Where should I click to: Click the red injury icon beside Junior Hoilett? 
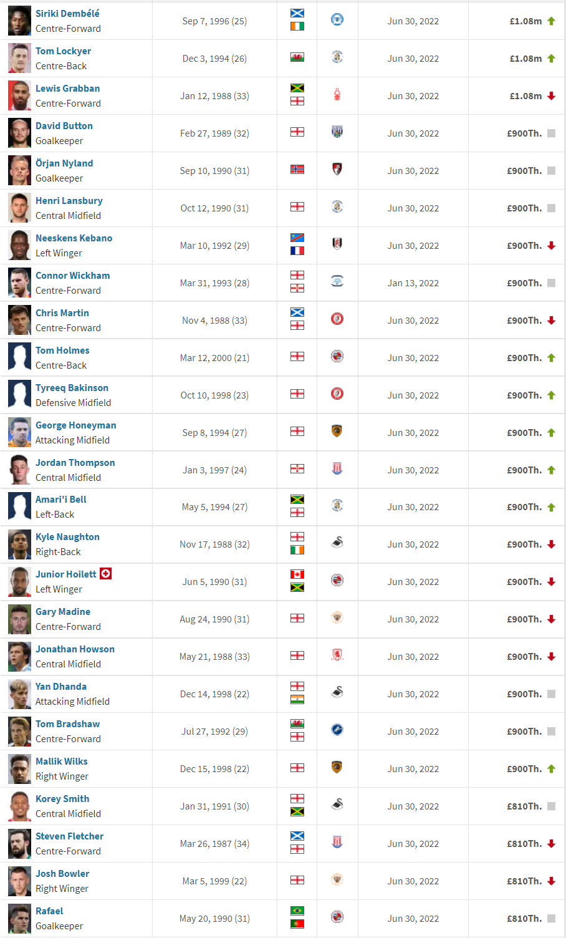(106, 573)
